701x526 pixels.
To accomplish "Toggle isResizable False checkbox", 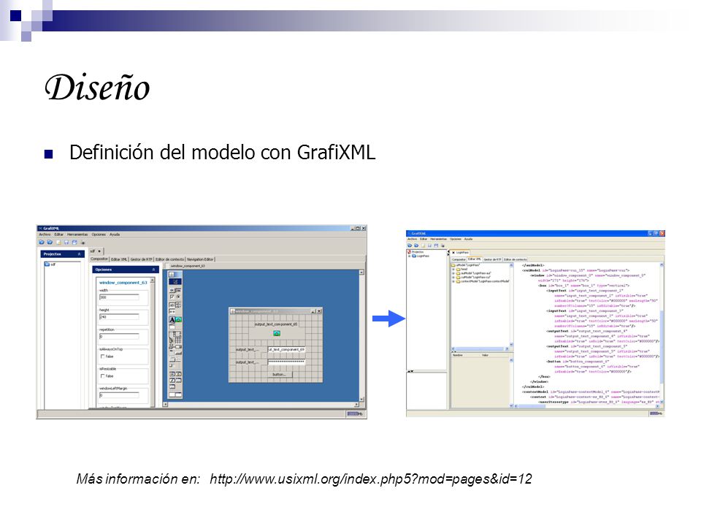I will 102,376.
